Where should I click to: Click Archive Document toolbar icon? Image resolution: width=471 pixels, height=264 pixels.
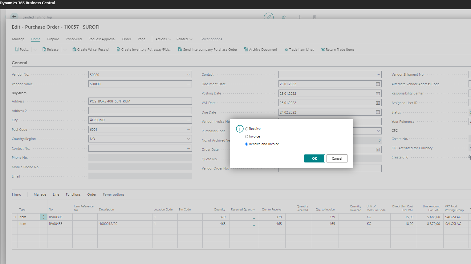(x=246, y=50)
